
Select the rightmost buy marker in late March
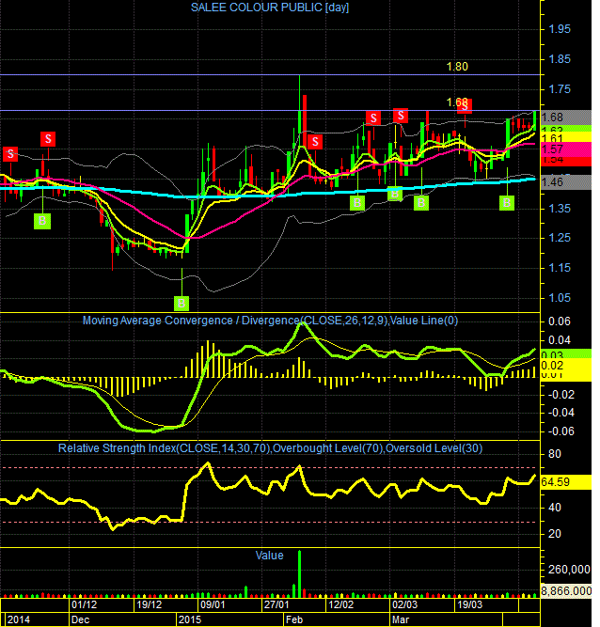coord(507,203)
